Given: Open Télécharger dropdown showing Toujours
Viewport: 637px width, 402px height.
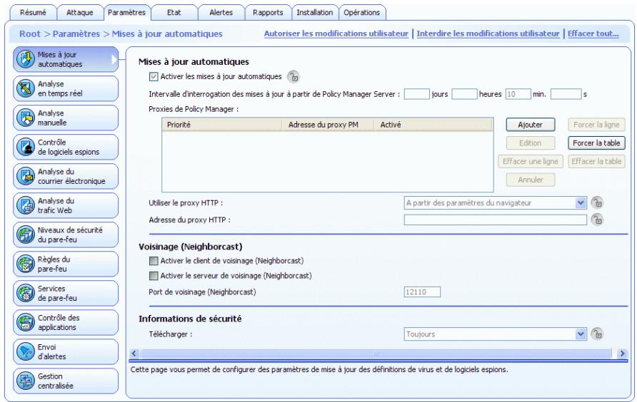Looking at the screenshot, I should click(495, 334).
